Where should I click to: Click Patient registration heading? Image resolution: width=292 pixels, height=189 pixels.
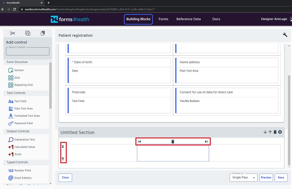(x=75, y=36)
